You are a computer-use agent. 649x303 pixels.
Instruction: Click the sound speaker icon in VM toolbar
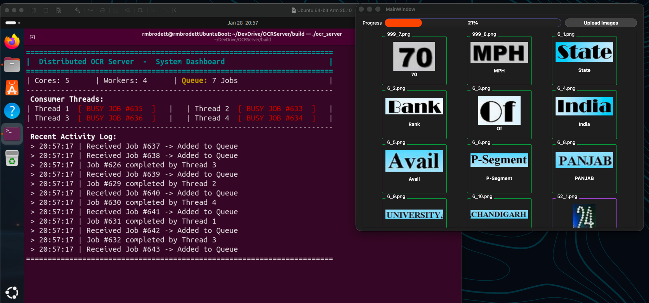tap(128, 10)
